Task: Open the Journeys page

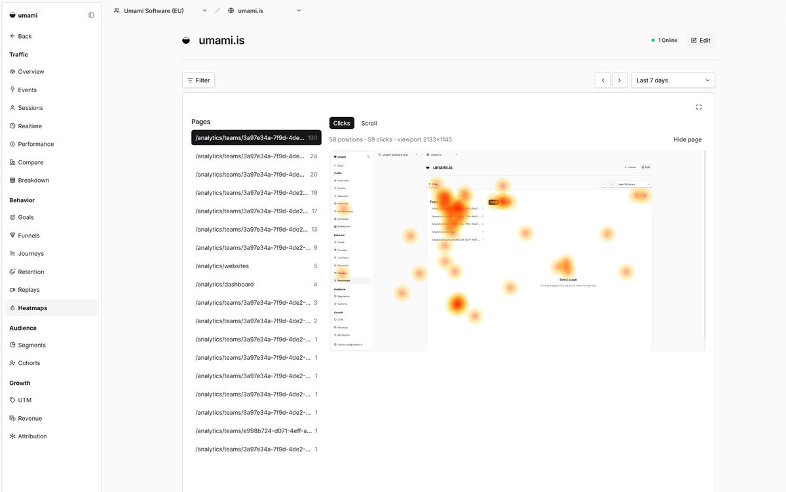Action: [26, 253]
